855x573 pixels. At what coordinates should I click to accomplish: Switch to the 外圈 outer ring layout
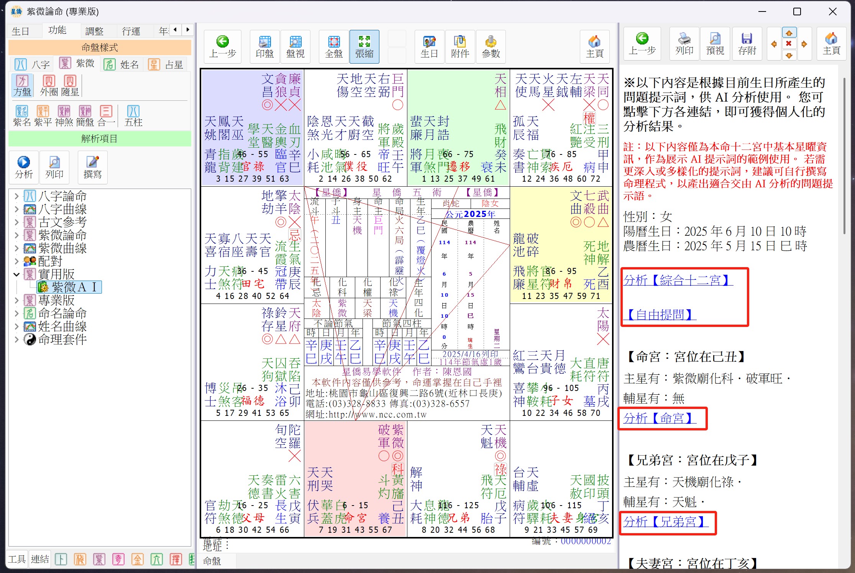click(x=49, y=85)
